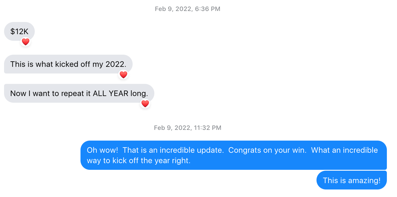Tap the earliest timestamp in the conversation
The height and width of the screenshot is (197, 397).
[x=187, y=9]
